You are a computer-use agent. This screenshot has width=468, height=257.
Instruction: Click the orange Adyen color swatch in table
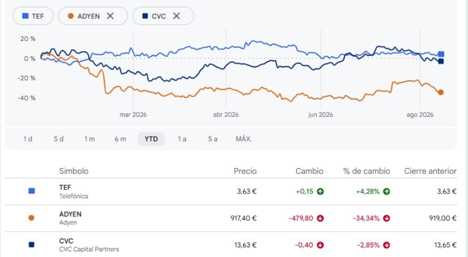click(x=31, y=218)
